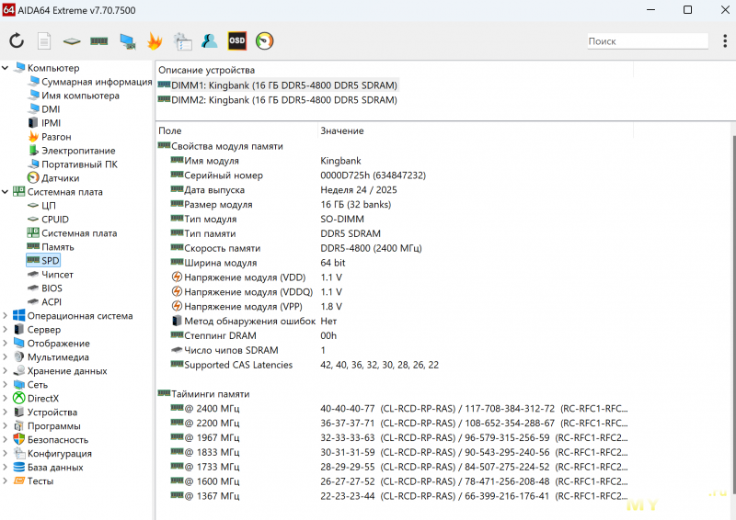
Task: Select the Конфигурация tree category
Action: (60, 454)
